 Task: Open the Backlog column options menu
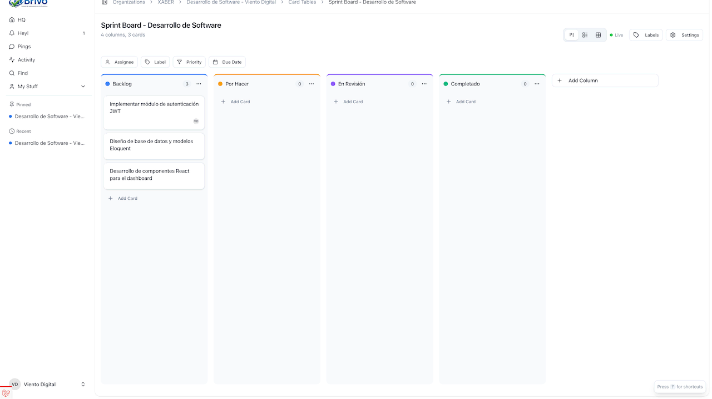tap(199, 84)
